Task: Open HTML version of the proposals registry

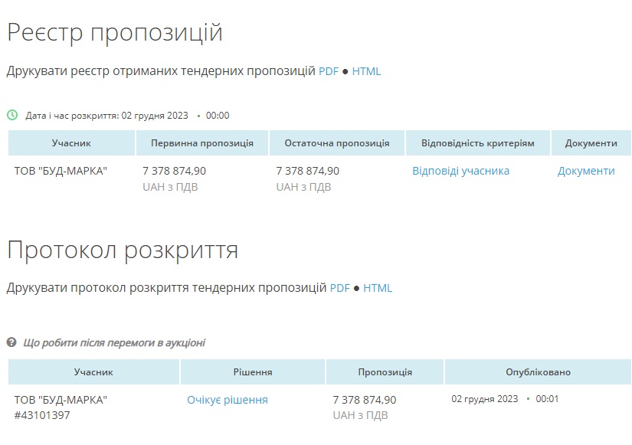Action: pyautogui.click(x=366, y=71)
